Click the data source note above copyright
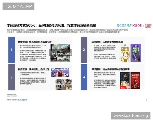This screenshot has width=153, height=122. [x=12, y=95]
